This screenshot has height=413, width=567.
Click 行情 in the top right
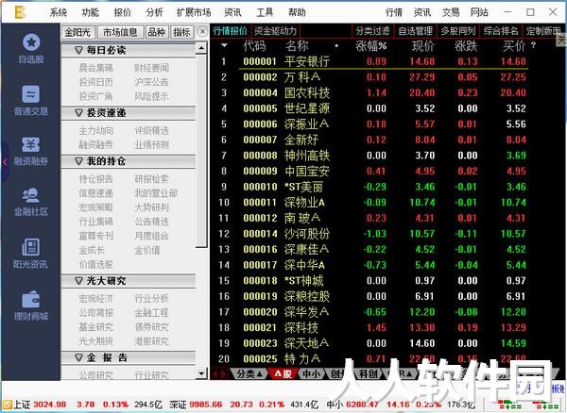point(394,12)
